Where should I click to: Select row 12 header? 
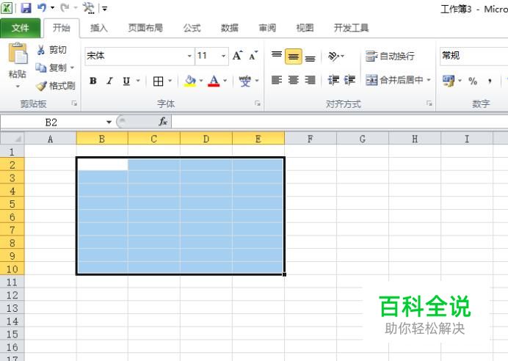(x=12, y=295)
